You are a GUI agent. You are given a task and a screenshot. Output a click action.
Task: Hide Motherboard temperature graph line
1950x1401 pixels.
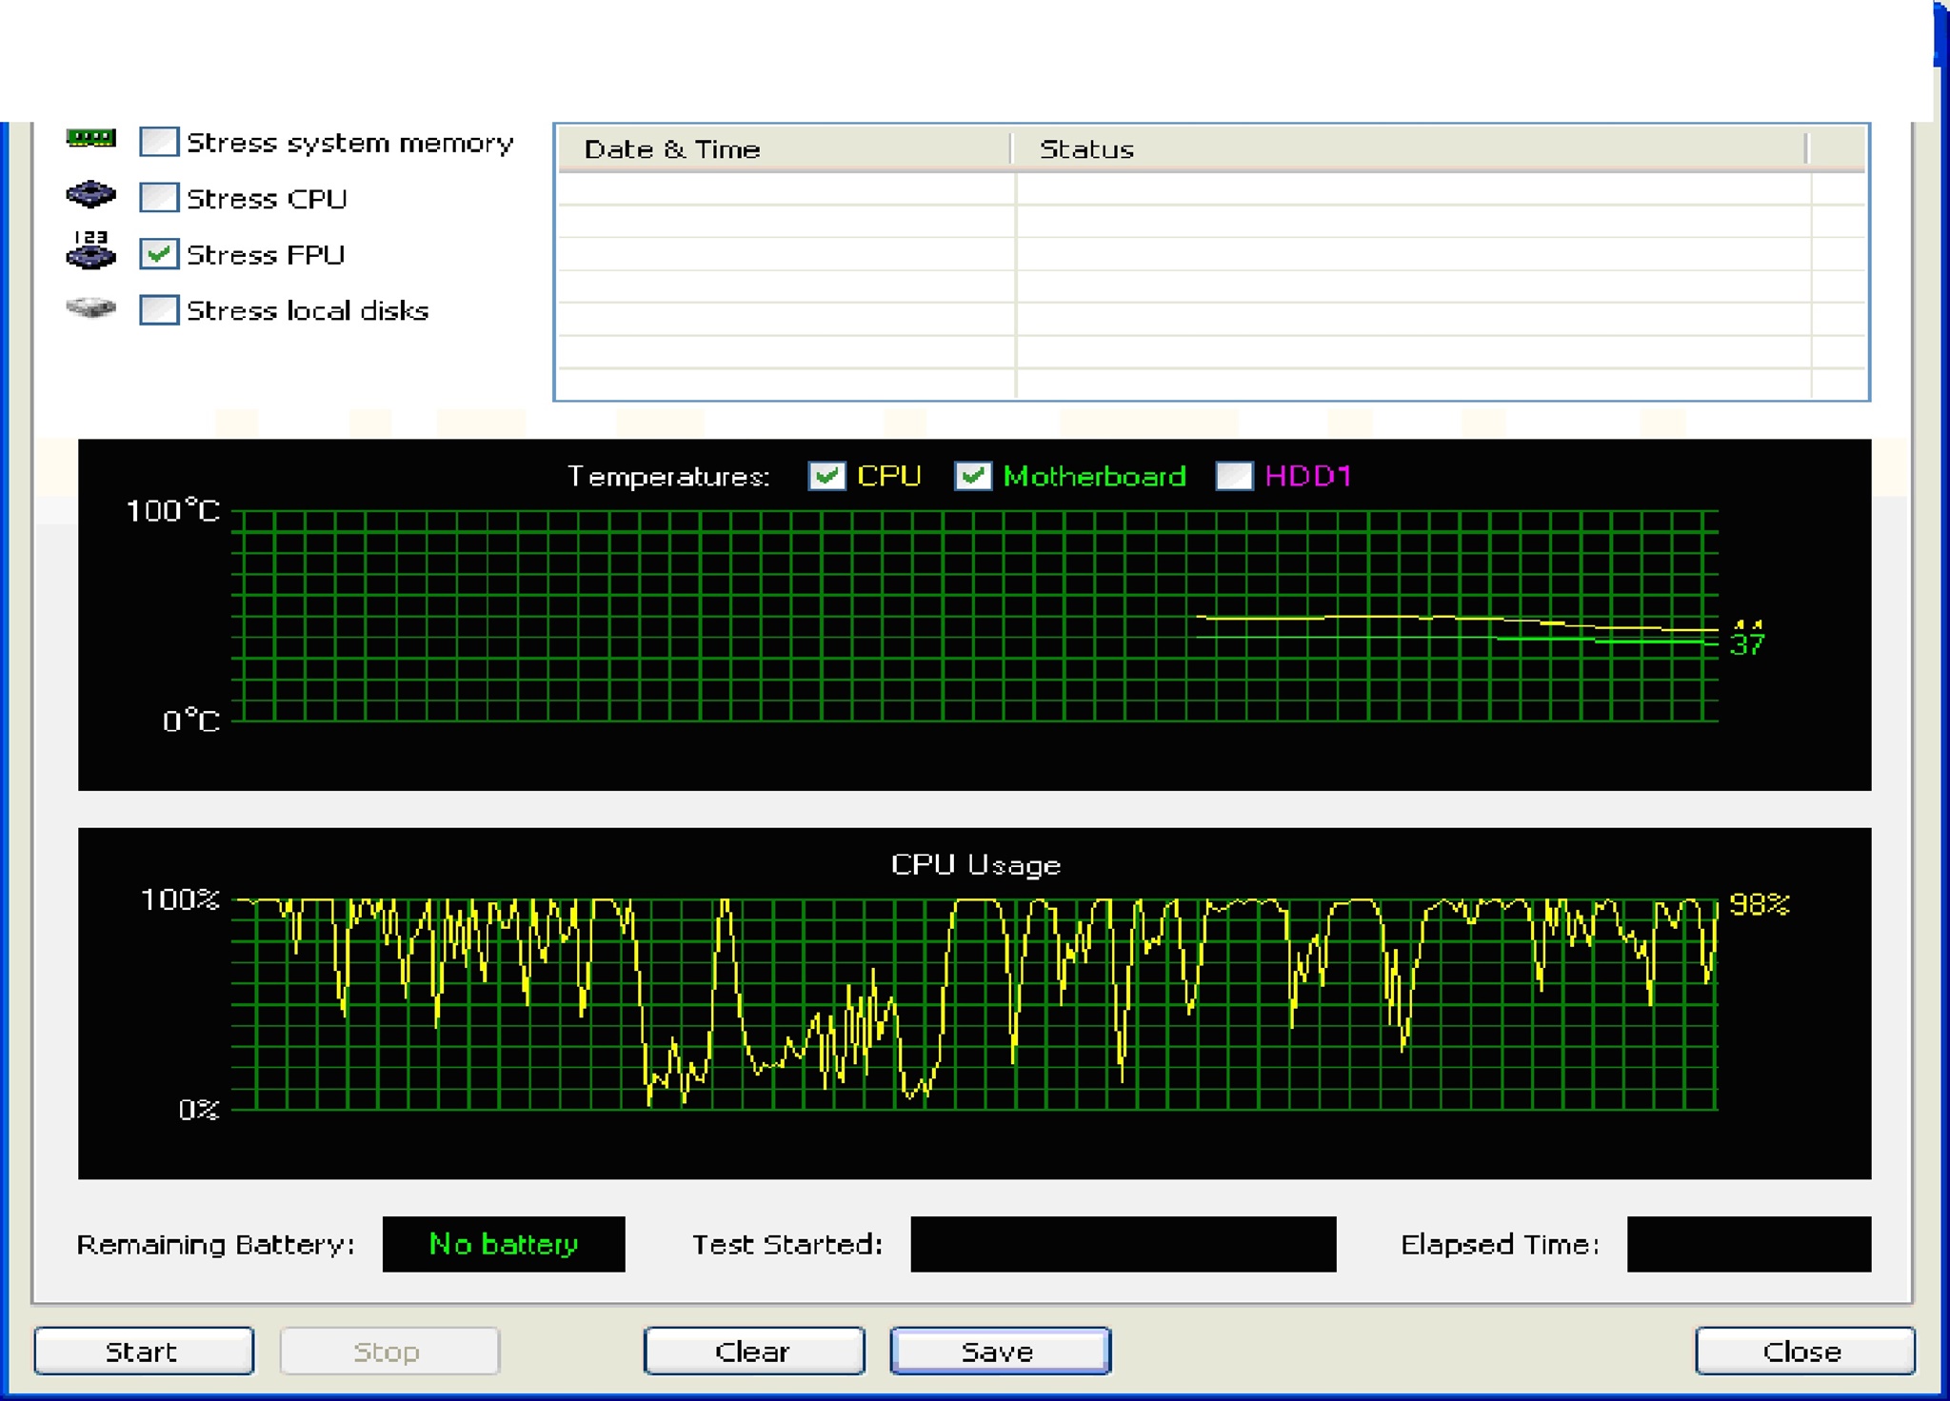tap(973, 476)
